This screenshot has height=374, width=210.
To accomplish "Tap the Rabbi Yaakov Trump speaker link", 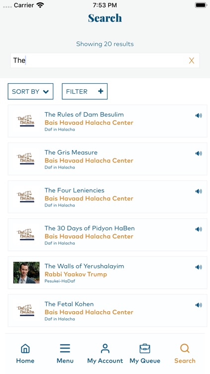I will point(76,274).
